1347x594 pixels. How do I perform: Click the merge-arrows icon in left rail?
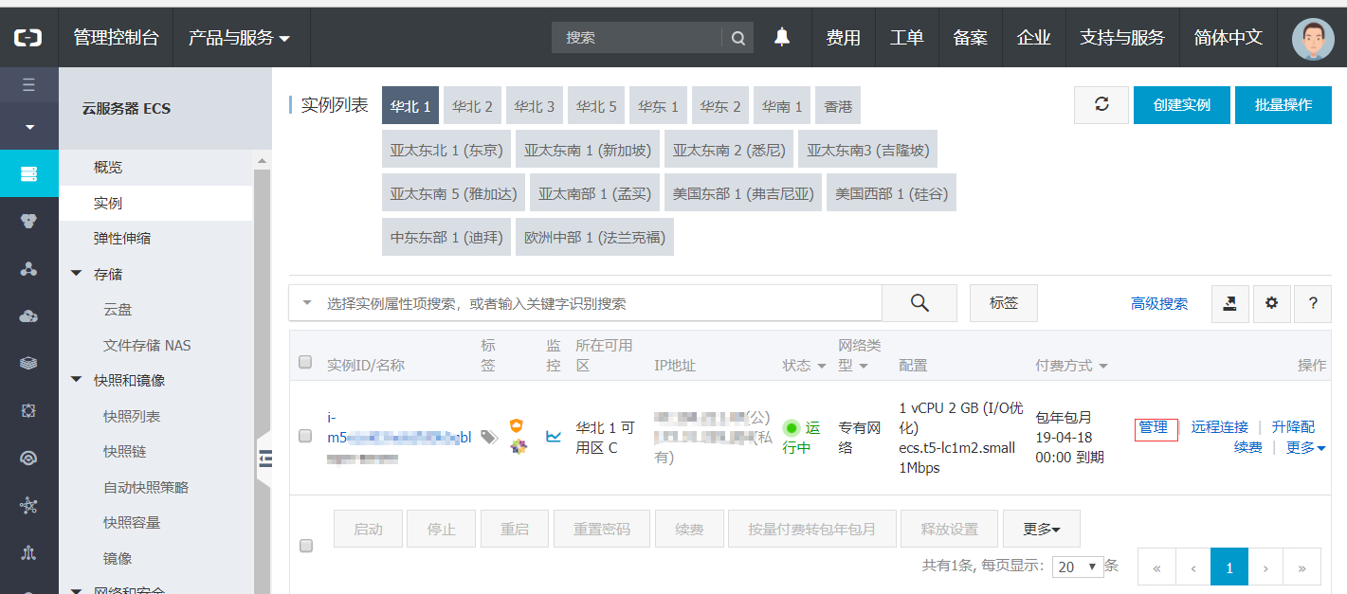28,552
